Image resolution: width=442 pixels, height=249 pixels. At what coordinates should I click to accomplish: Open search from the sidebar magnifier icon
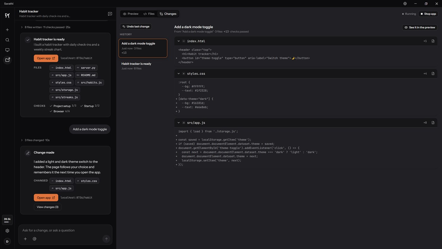[7, 40]
